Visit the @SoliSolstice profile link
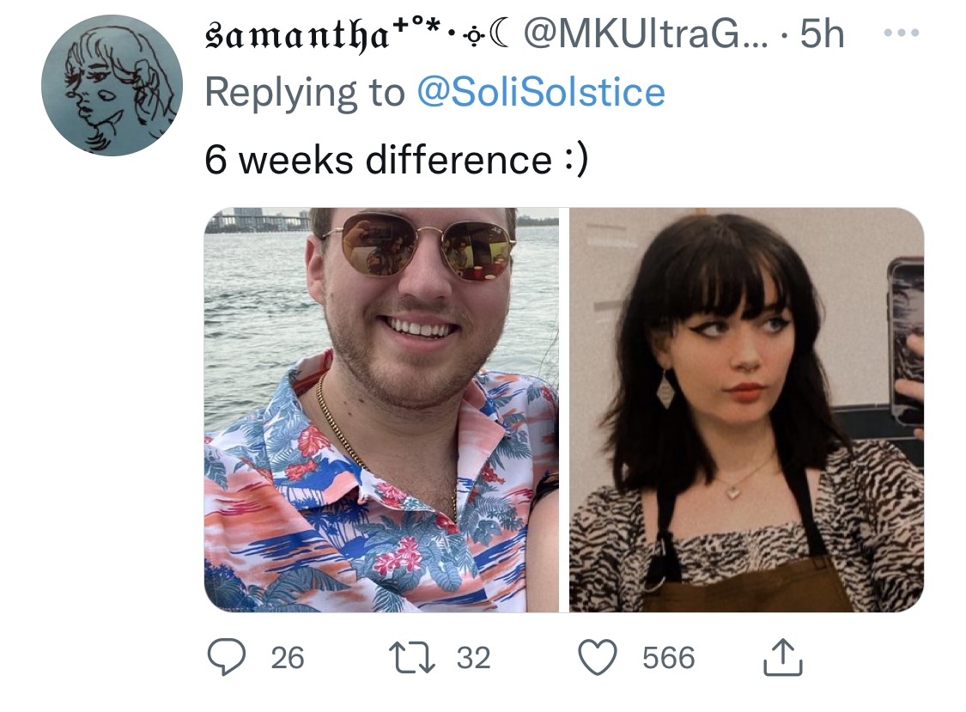The height and width of the screenshot is (712, 966). tap(541, 93)
